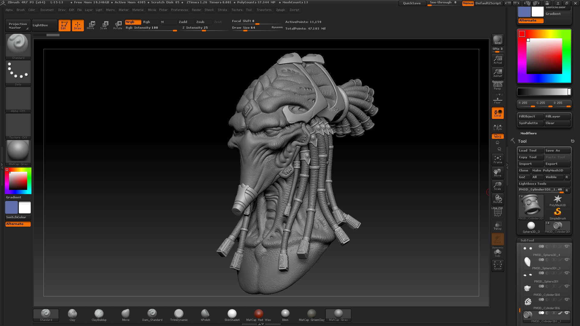Toggle Transp transparency mode
The height and width of the screenshot is (326, 580).
click(498, 225)
